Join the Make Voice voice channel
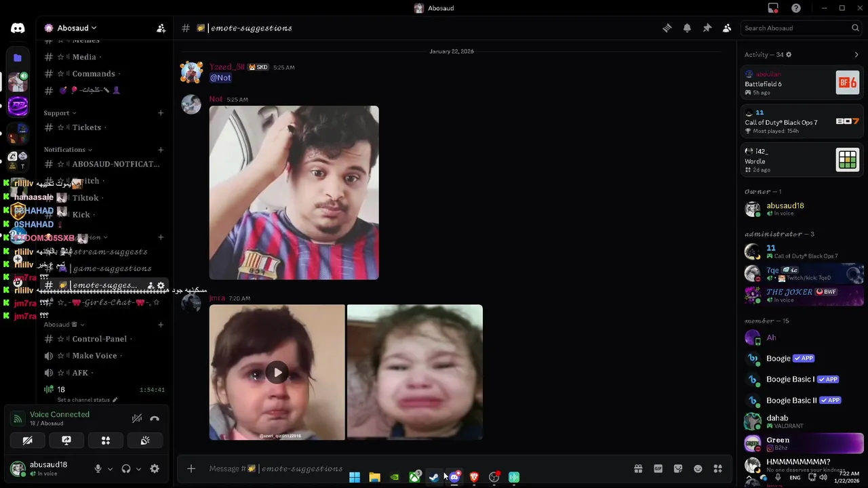The image size is (868, 488). click(103, 356)
